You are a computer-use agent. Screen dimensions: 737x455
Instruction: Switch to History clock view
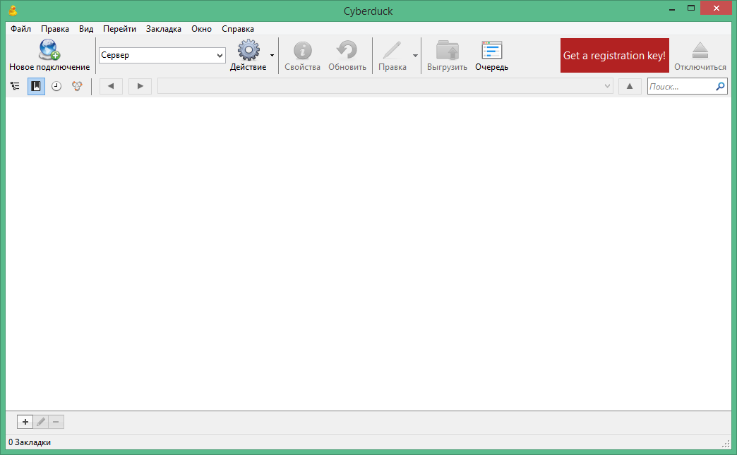tap(56, 86)
